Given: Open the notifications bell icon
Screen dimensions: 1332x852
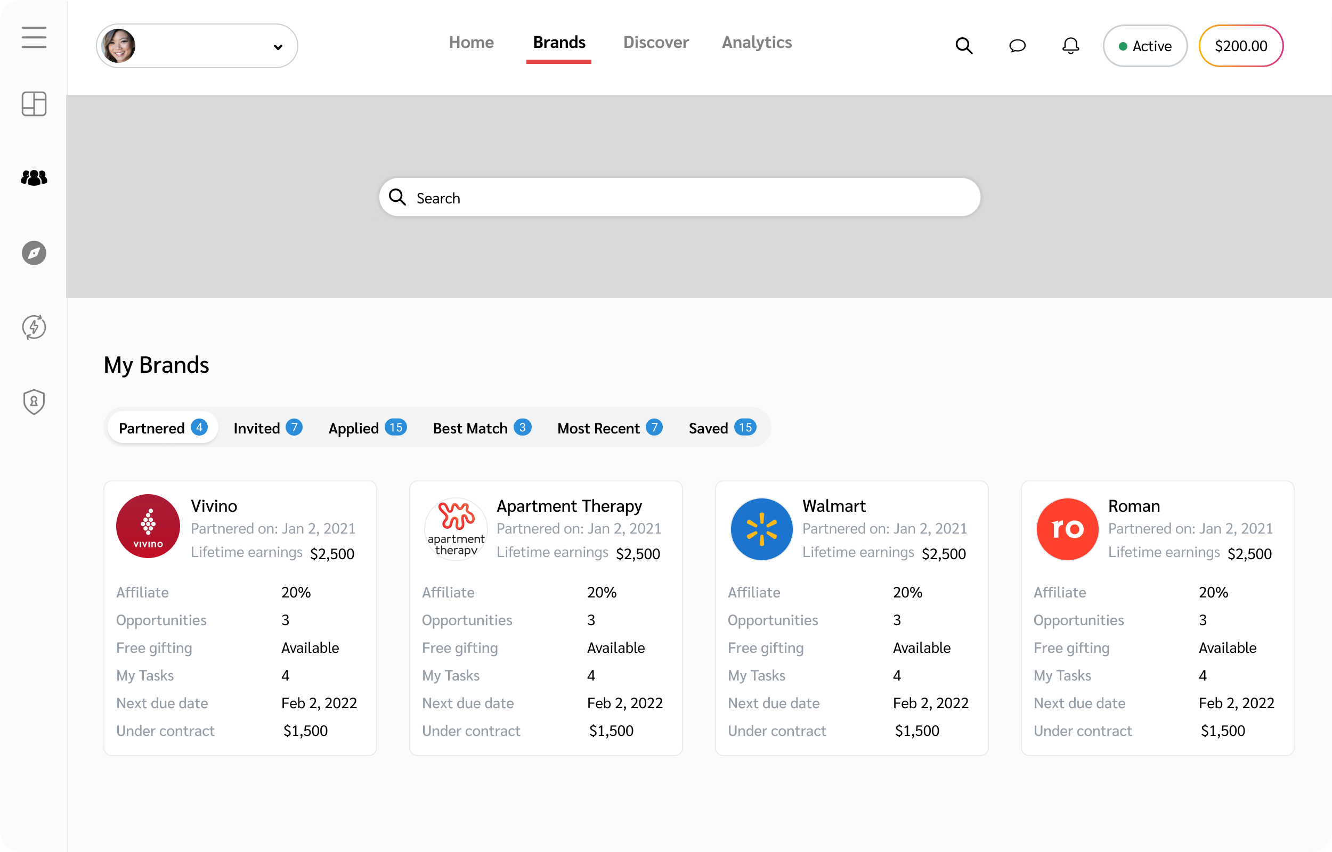Looking at the screenshot, I should [1070, 46].
